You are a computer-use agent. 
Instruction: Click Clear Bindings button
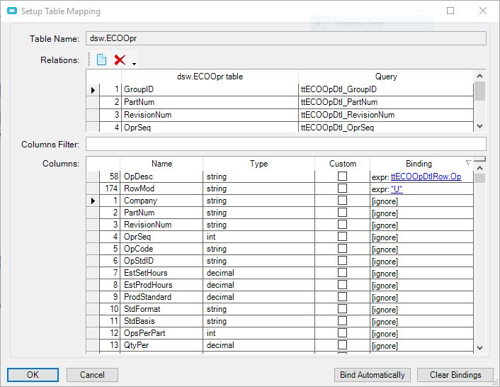tap(455, 375)
